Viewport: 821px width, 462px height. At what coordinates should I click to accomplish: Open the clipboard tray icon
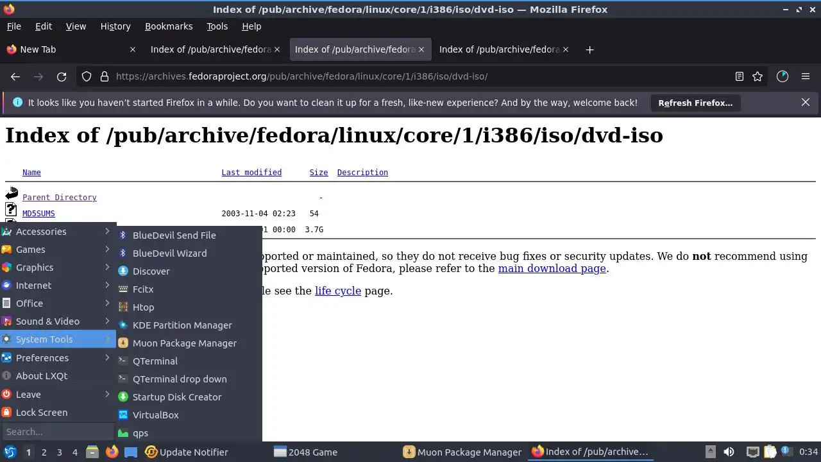[x=770, y=452]
